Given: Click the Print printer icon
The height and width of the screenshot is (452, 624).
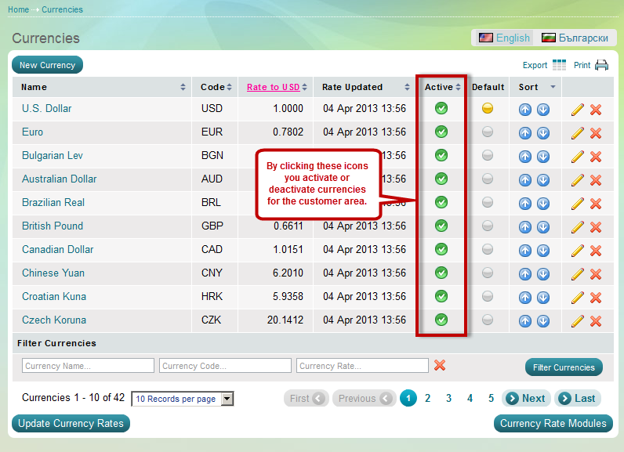Looking at the screenshot, I should click(x=601, y=66).
